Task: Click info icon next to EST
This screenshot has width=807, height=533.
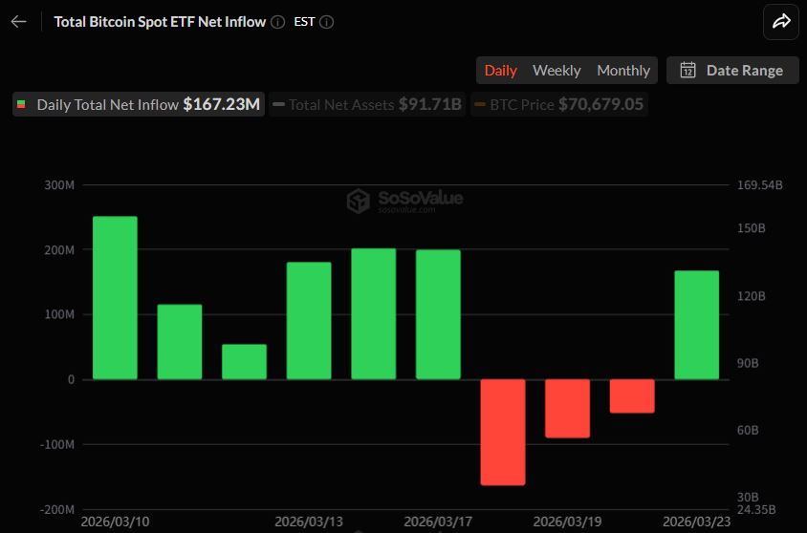Action: point(327,22)
